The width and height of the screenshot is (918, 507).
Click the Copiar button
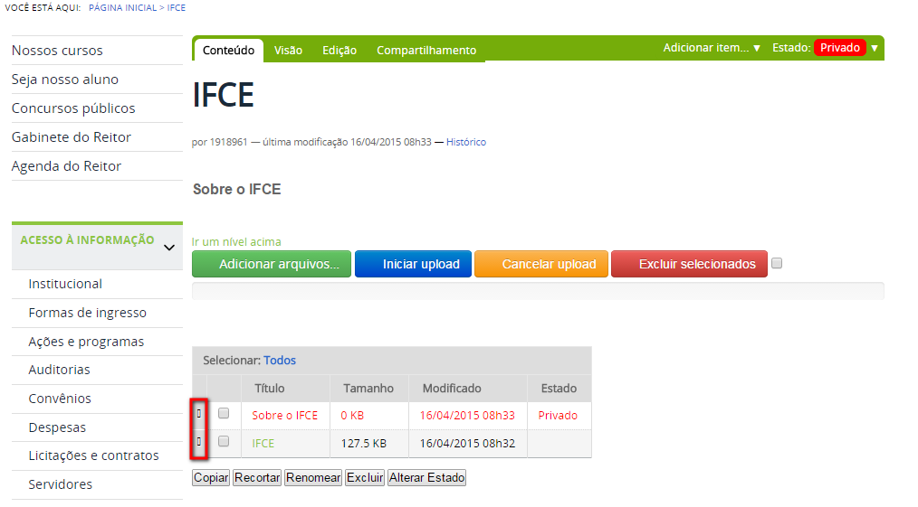click(211, 478)
